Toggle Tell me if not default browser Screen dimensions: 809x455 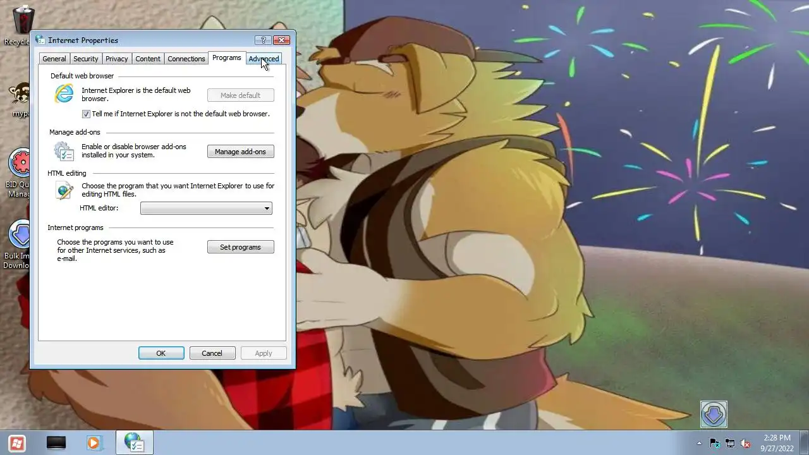pos(86,114)
